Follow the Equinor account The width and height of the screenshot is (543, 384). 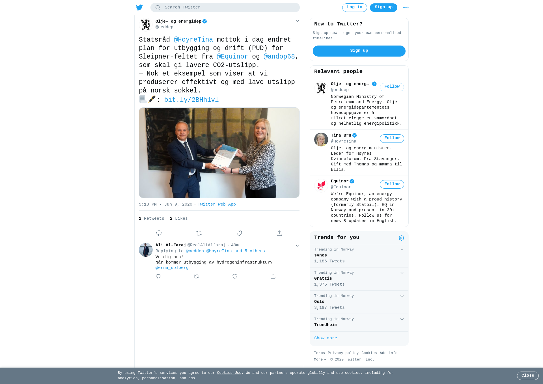point(392,184)
